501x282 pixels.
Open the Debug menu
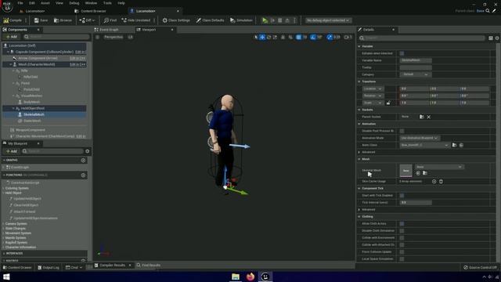tap(74, 3)
